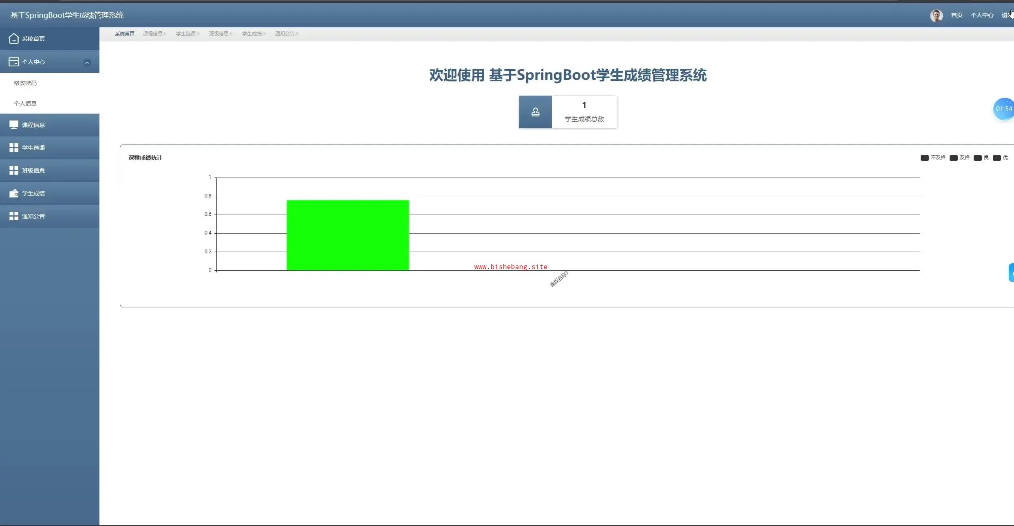The image size is (1014, 526).
Task: Click the grid icon beside 学生选课
Action: 13,148
